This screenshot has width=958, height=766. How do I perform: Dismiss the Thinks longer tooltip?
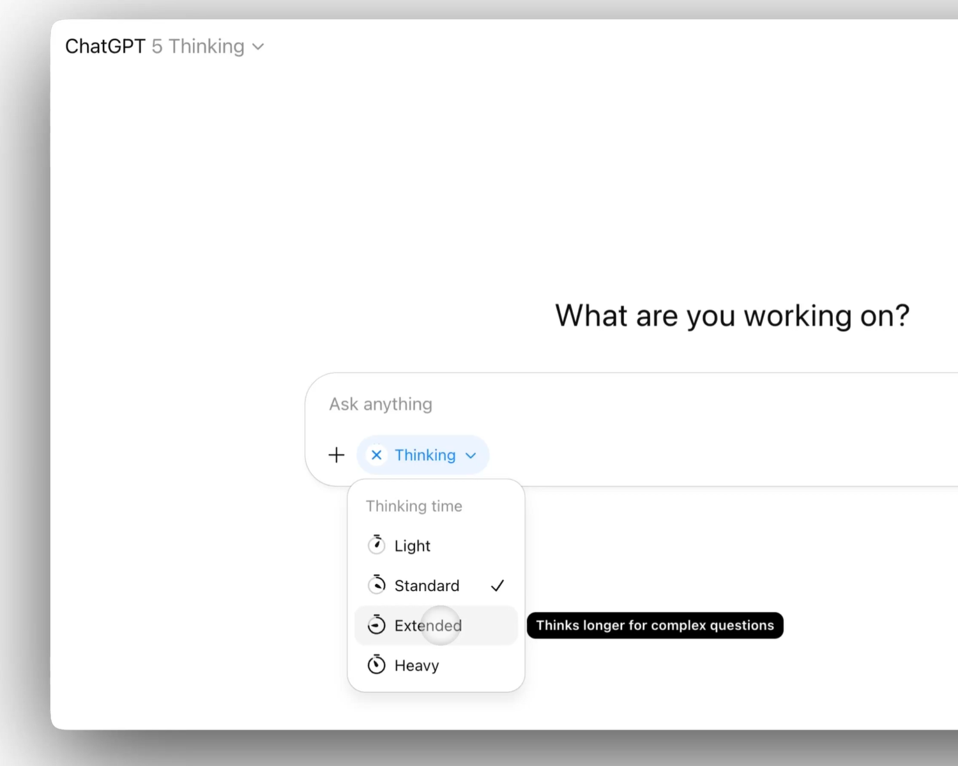click(654, 625)
